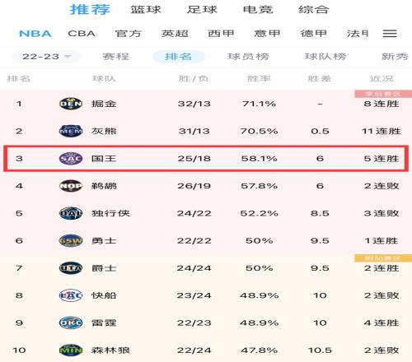Click the 胜差 column header
This screenshot has height=362, width=412.
pyautogui.click(x=320, y=79)
